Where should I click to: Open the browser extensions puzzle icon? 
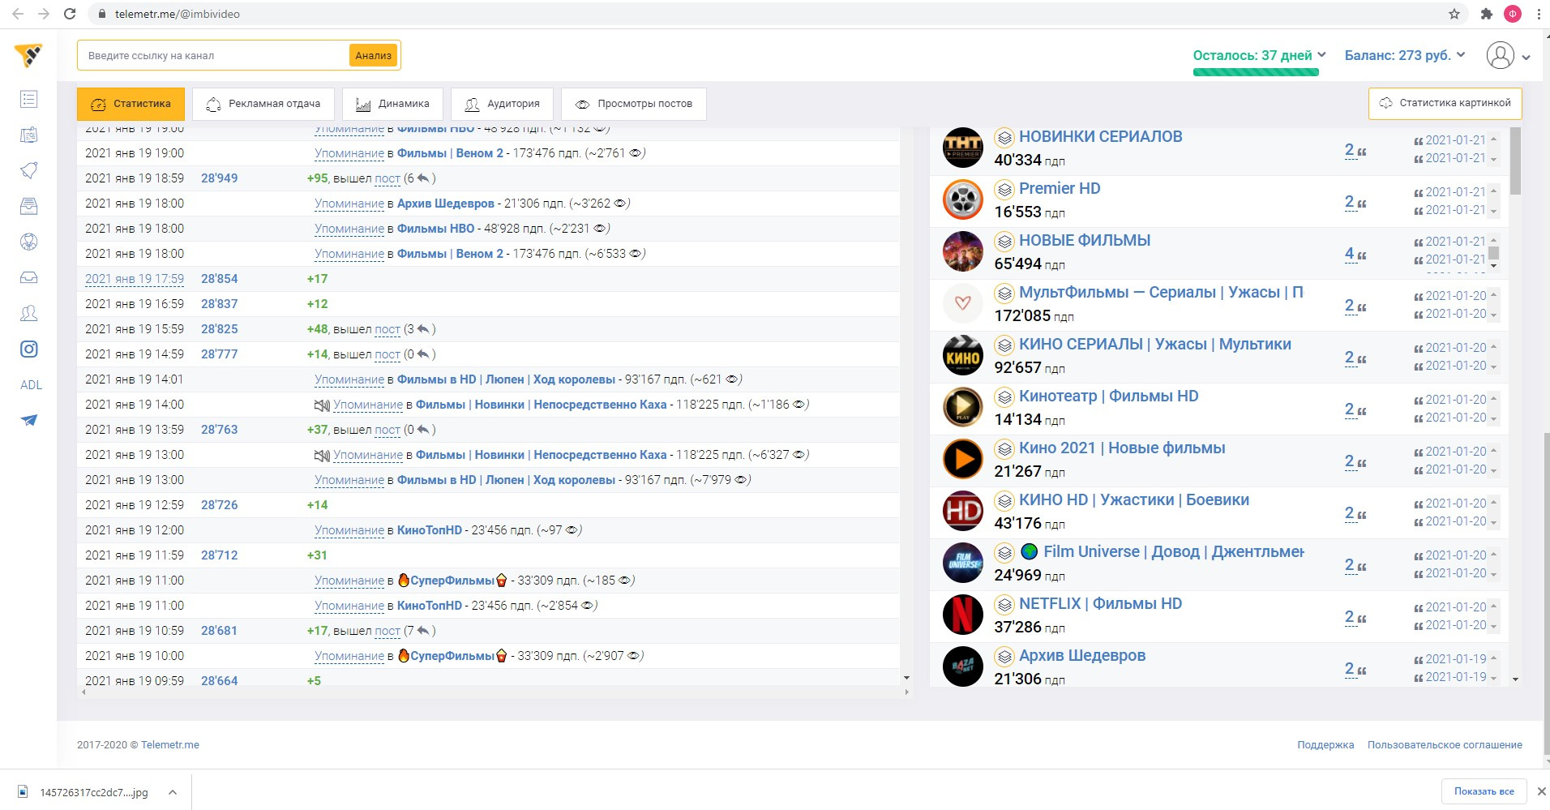click(1486, 14)
